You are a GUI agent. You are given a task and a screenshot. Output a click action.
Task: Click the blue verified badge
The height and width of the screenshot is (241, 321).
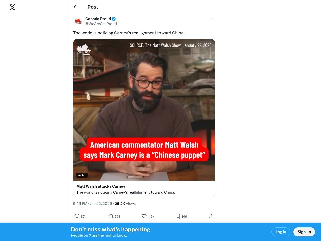tap(114, 19)
